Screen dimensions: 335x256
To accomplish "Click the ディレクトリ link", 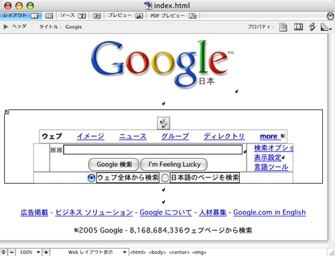I will point(224,136).
